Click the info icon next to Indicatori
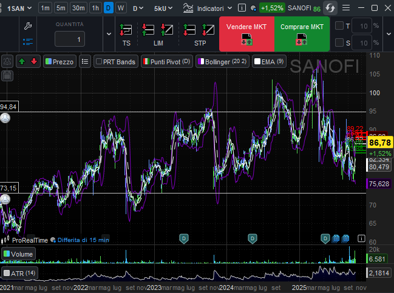 (x=242, y=8)
